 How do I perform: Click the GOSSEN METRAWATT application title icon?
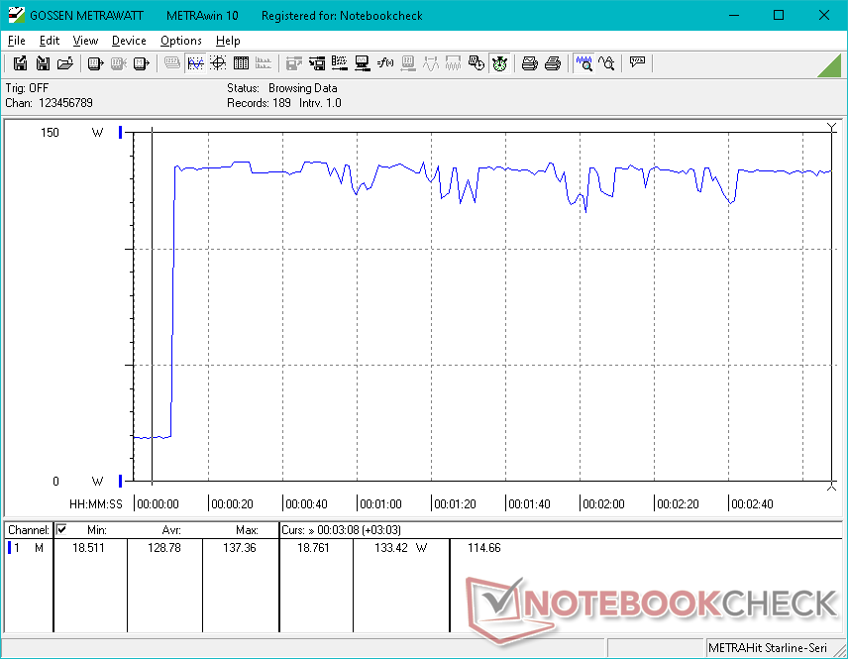coord(16,15)
